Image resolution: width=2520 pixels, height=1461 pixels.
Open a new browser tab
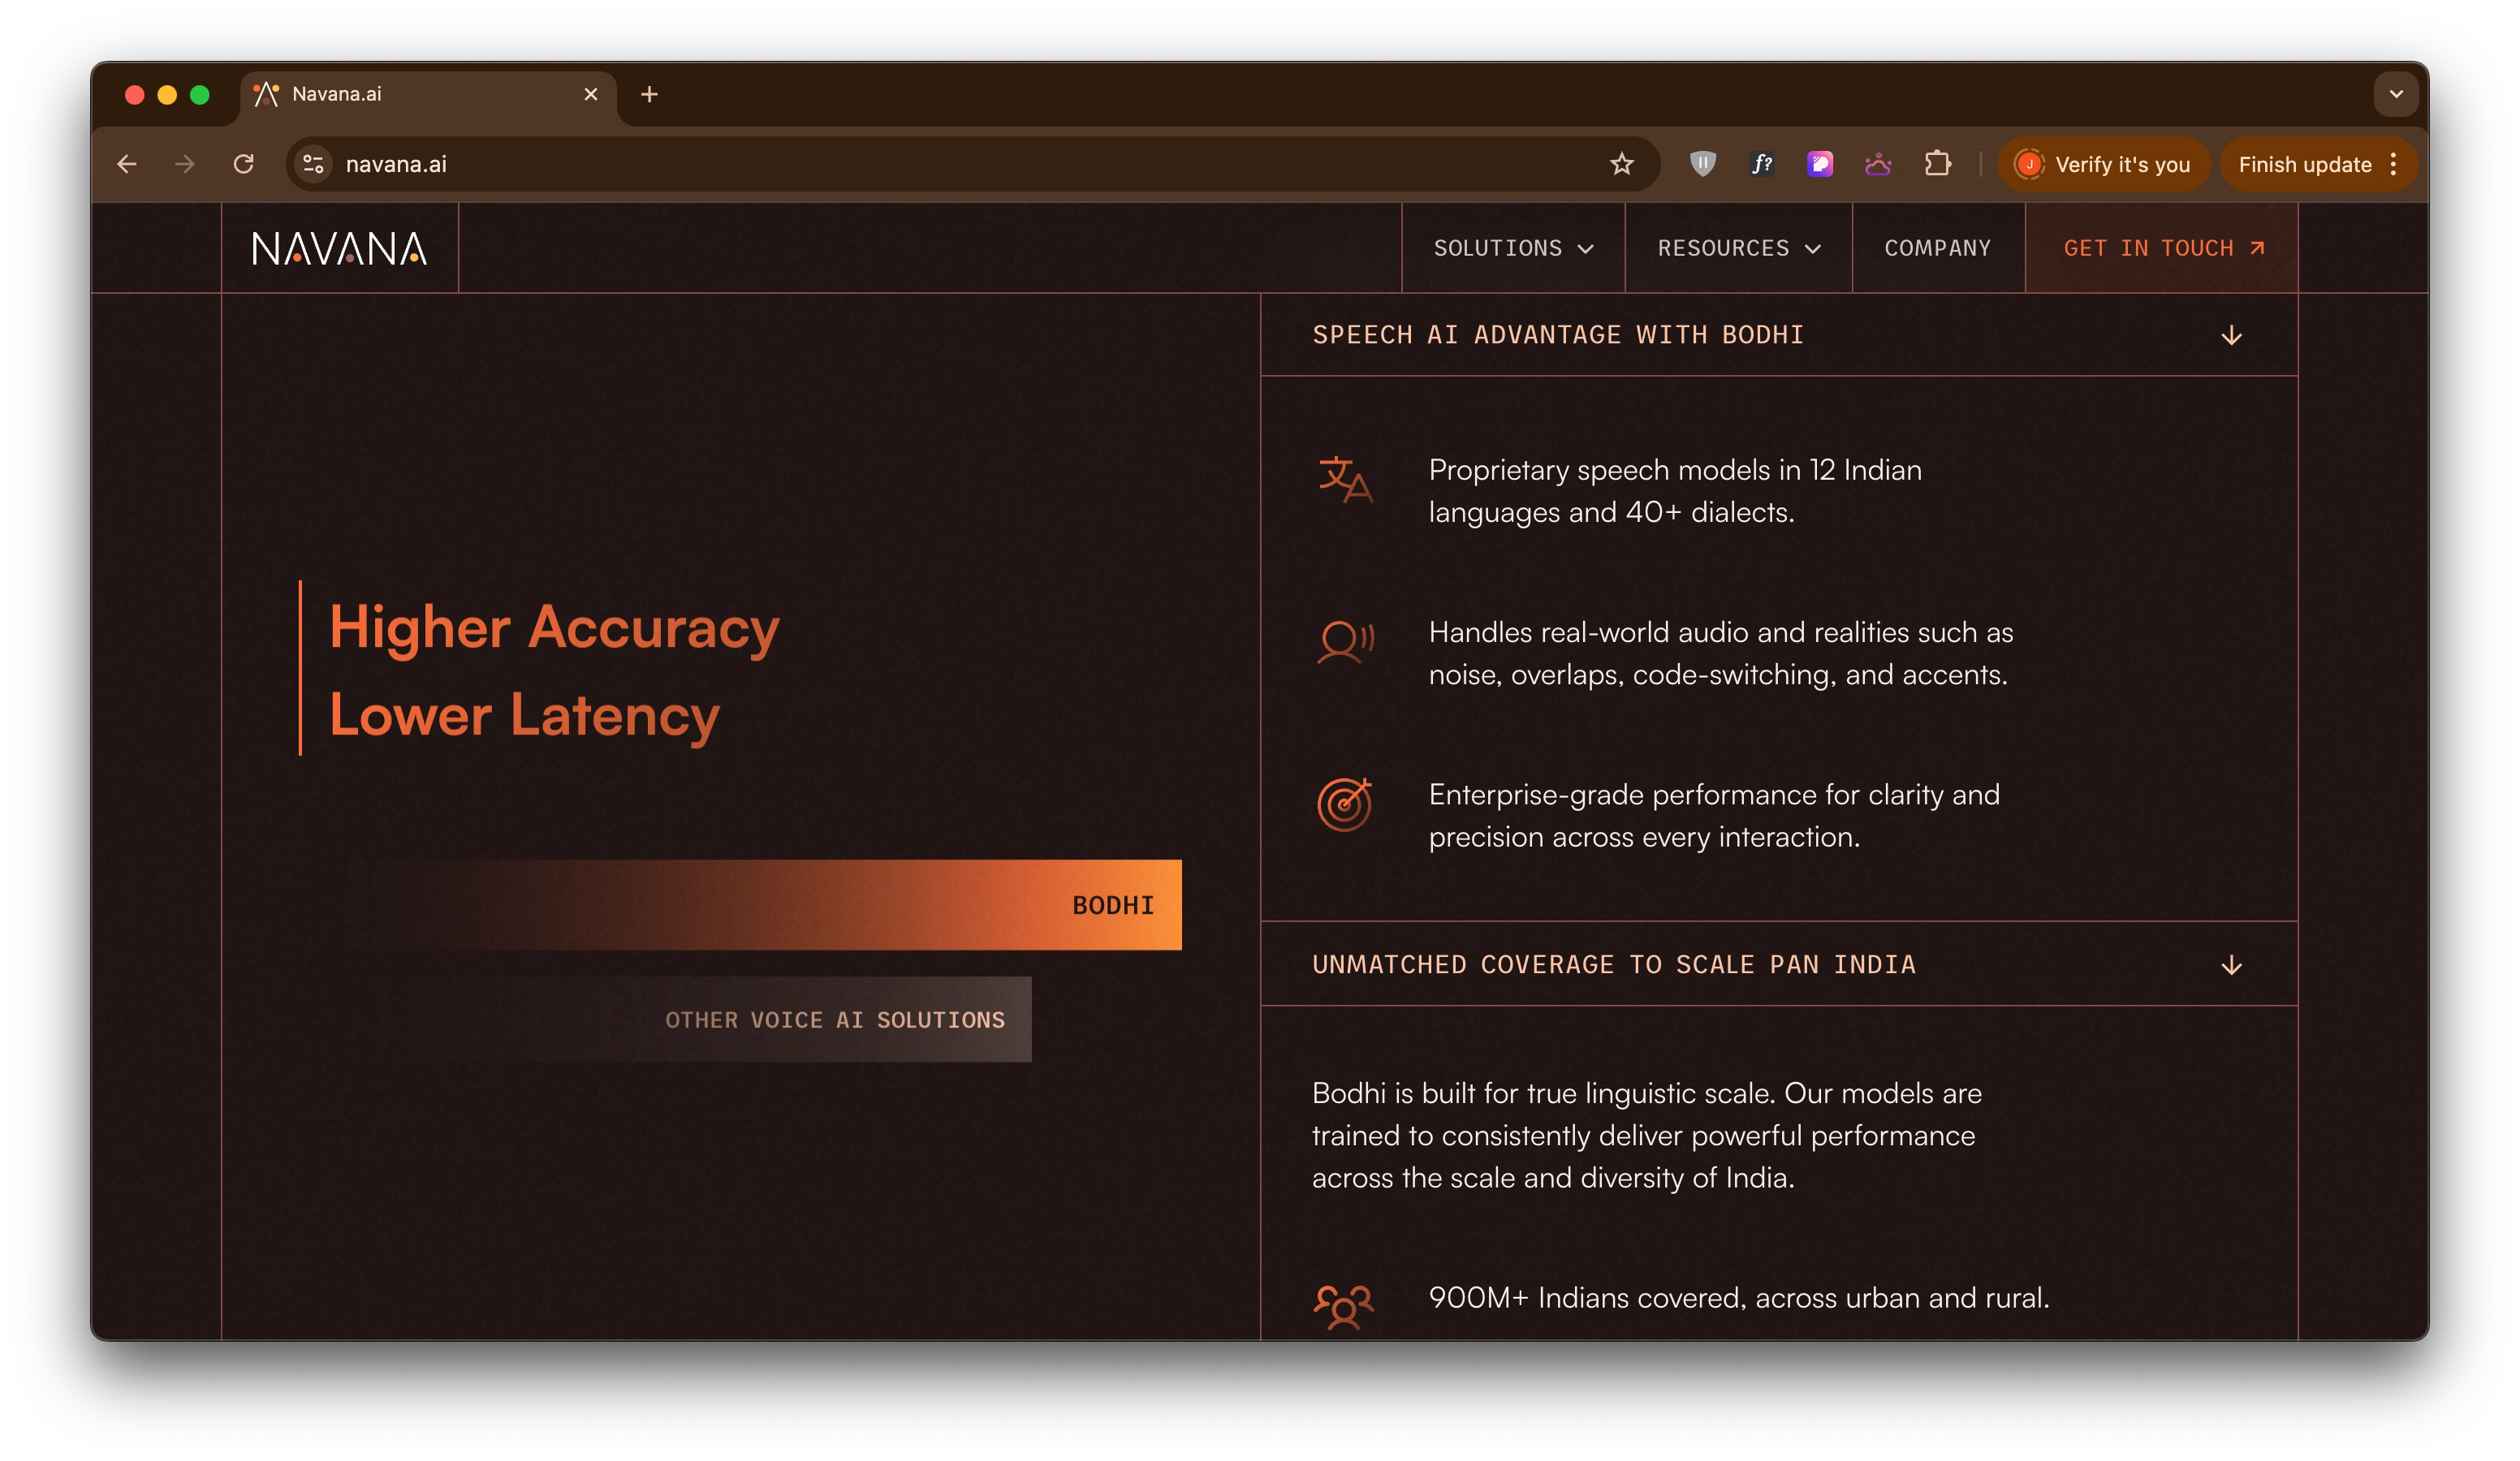tap(649, 94)
